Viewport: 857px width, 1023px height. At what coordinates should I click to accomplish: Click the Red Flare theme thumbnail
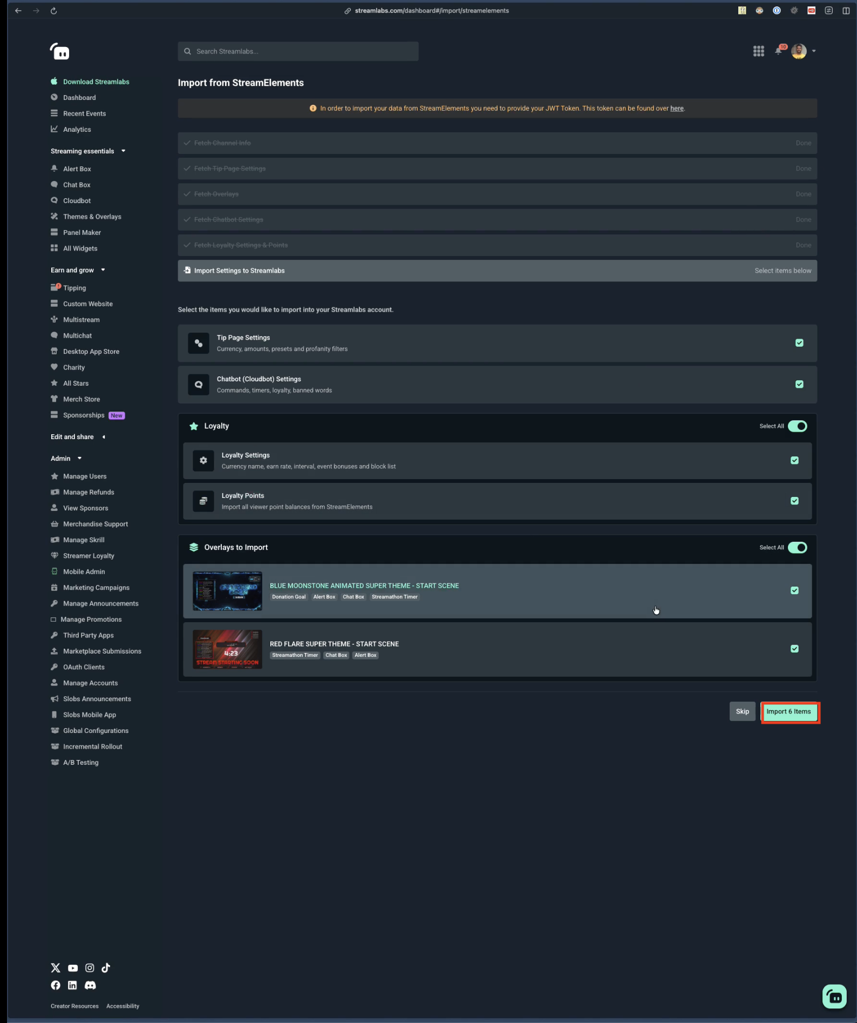(227, 649)
